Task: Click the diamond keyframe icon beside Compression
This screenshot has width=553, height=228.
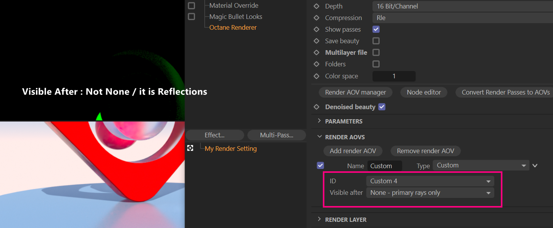Action: click(317, 18)
